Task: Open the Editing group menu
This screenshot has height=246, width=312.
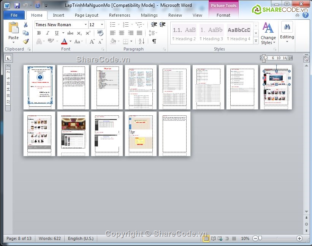Action: pyautogui.click(x=287, y=32)
